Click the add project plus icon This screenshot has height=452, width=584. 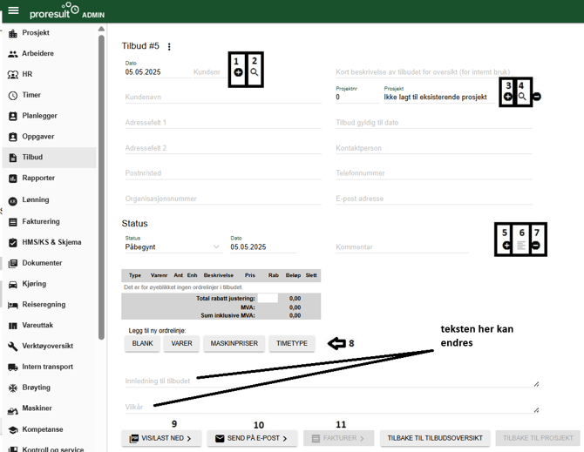coord(508,97)
